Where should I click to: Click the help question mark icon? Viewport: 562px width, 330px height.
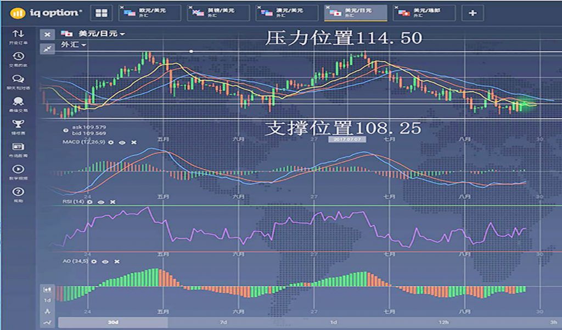point(18,192)
